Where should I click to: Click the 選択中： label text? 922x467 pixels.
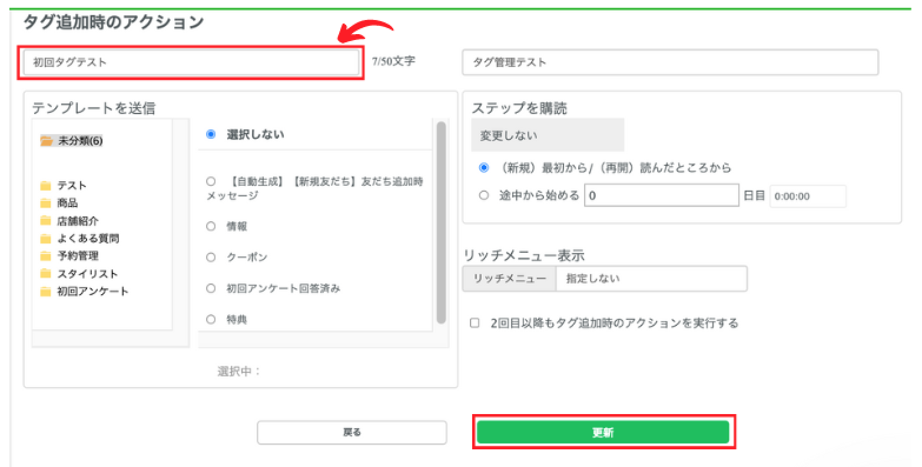(x=239, y=372)
